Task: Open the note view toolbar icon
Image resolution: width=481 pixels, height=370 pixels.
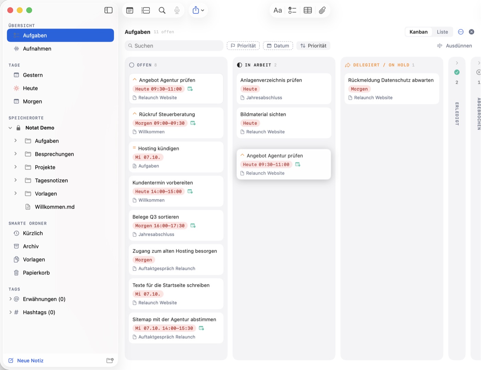Action: click(130, 10)
